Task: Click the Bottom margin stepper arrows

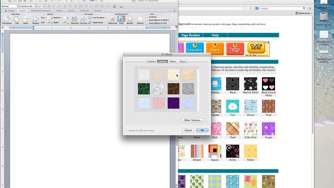Action: (67, 18)
